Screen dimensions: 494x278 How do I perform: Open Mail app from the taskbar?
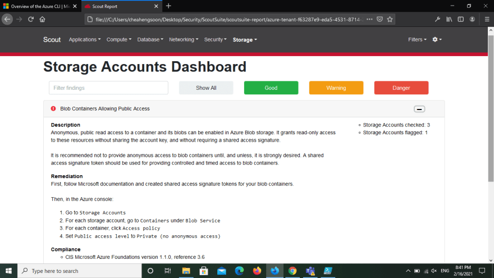222,271
